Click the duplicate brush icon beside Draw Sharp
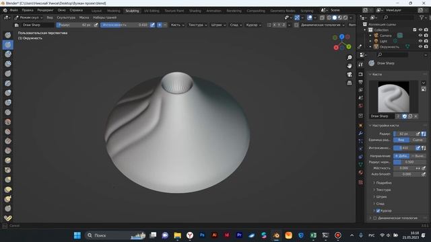 (x=410, y=116)
